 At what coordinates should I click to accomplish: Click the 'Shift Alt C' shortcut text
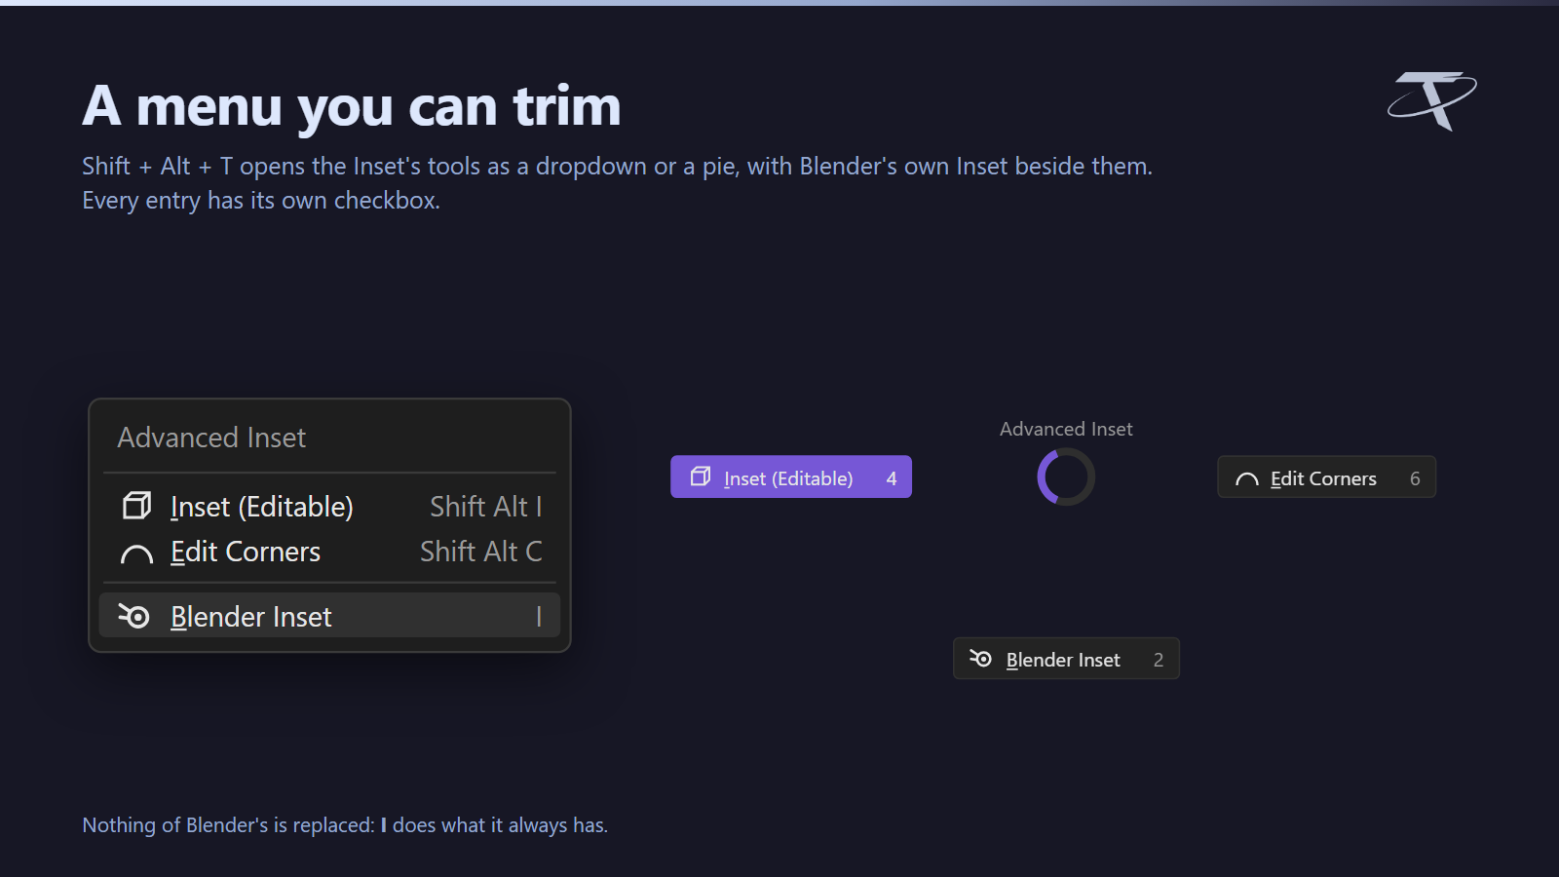(481, 552)
